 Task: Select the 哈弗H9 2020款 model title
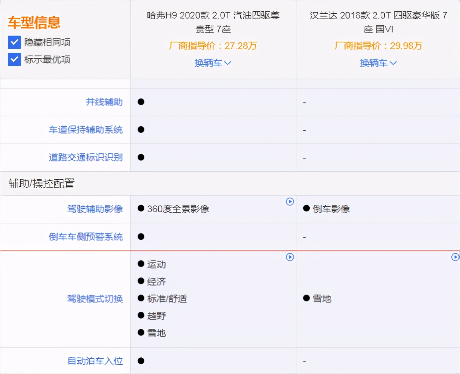coord(213,22)
